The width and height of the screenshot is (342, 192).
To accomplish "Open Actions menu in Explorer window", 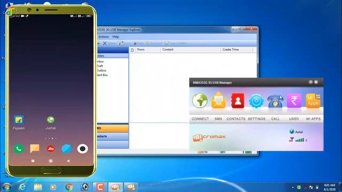I will coord(103,37).
